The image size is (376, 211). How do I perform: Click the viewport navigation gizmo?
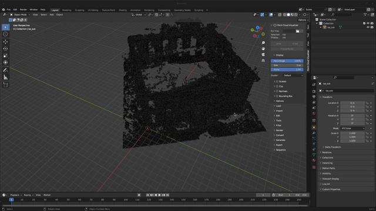pyautogui.click(x=257, y=32)
